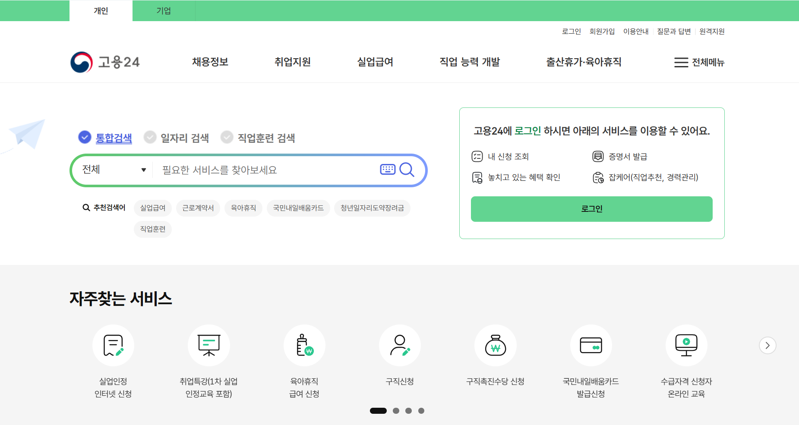This screenshot has width=799, height=425.
Task: Select the second carousel pagination dot
Action: (395, 411)
